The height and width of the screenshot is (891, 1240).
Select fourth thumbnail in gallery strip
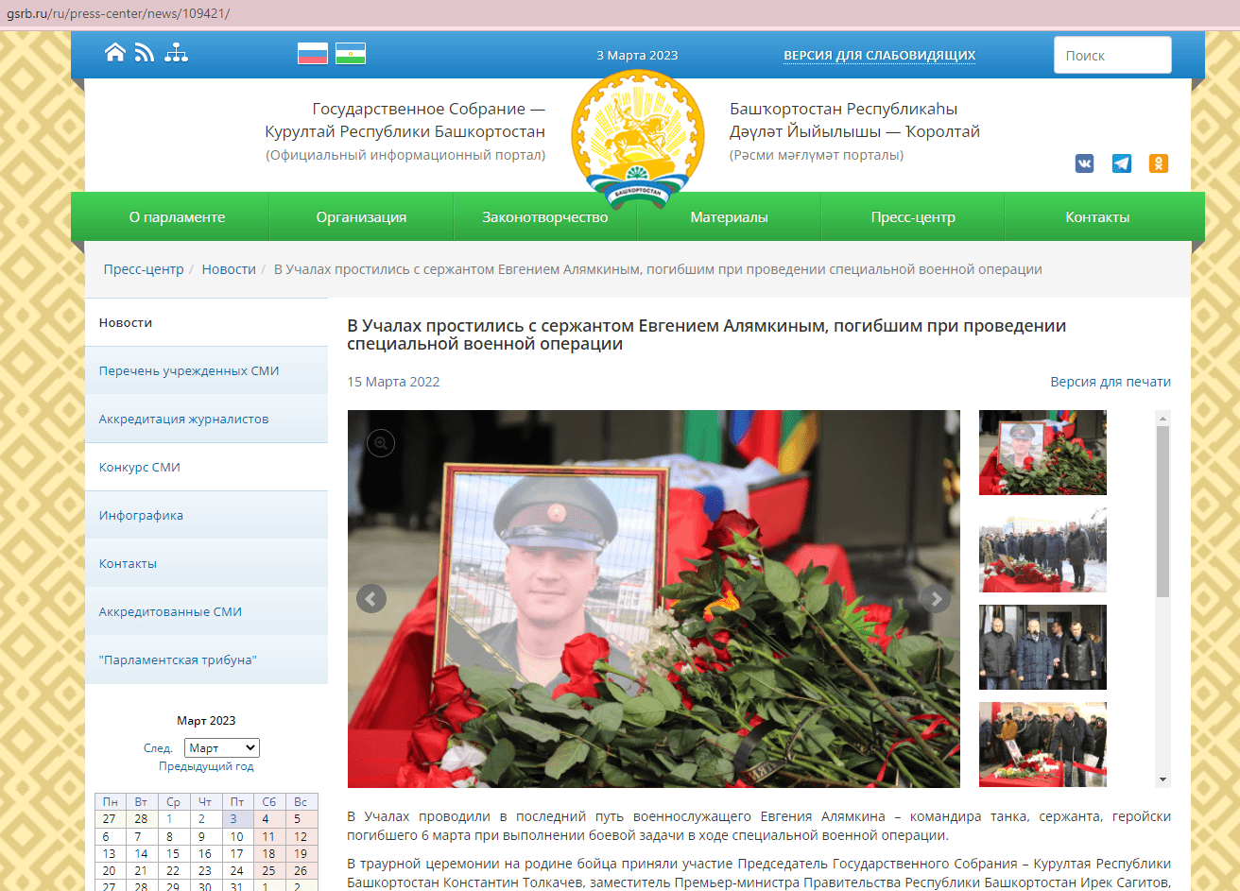(x=1042, y=745)
